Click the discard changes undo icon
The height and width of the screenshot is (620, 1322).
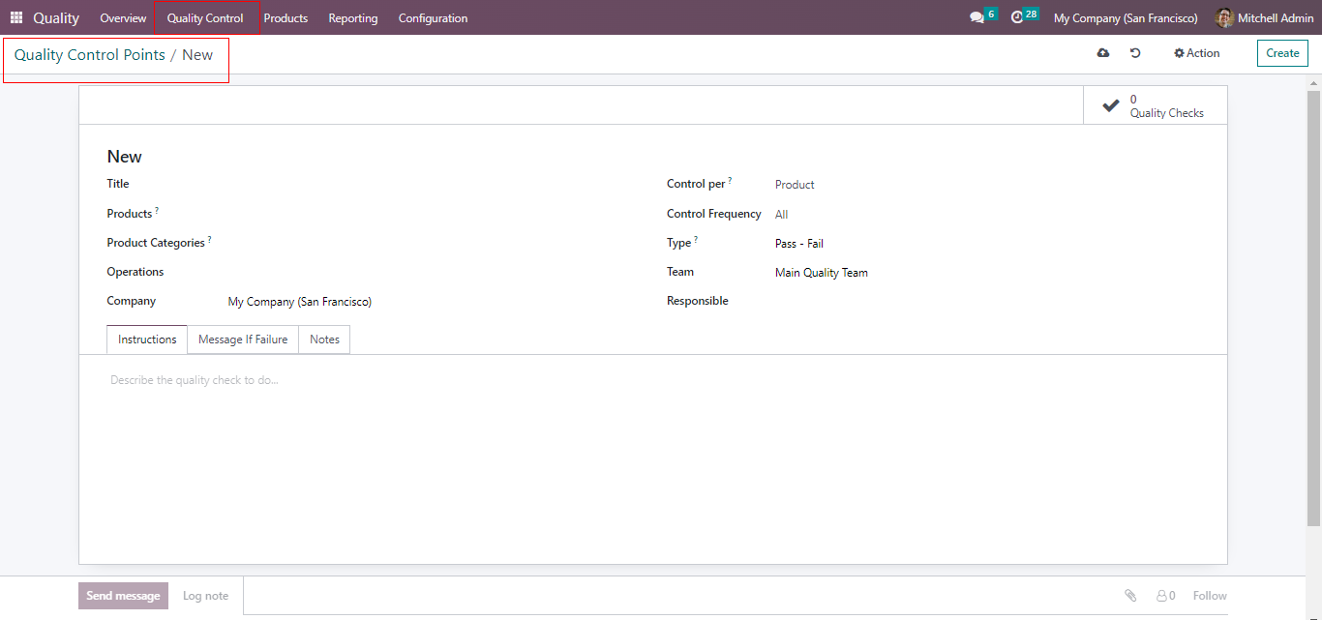click(x=1135, y=53)
